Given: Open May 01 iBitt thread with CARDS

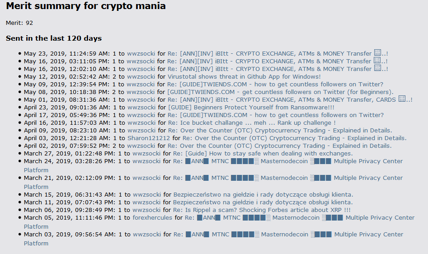Looking at the screenshot, I should pyautogui.click(x=290, y=99).
